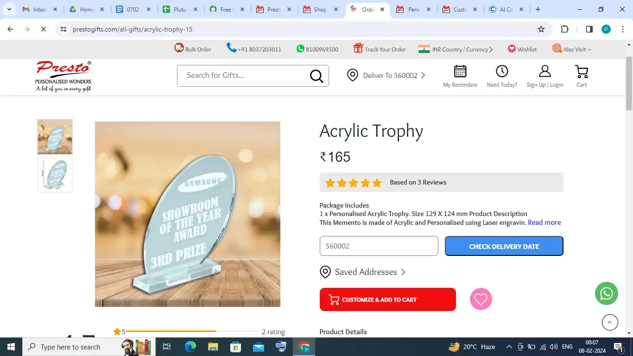This screenshot has height=356, width=633.
Task: Expand INR Country / Currency selector
Action: (x=456, y=49)
